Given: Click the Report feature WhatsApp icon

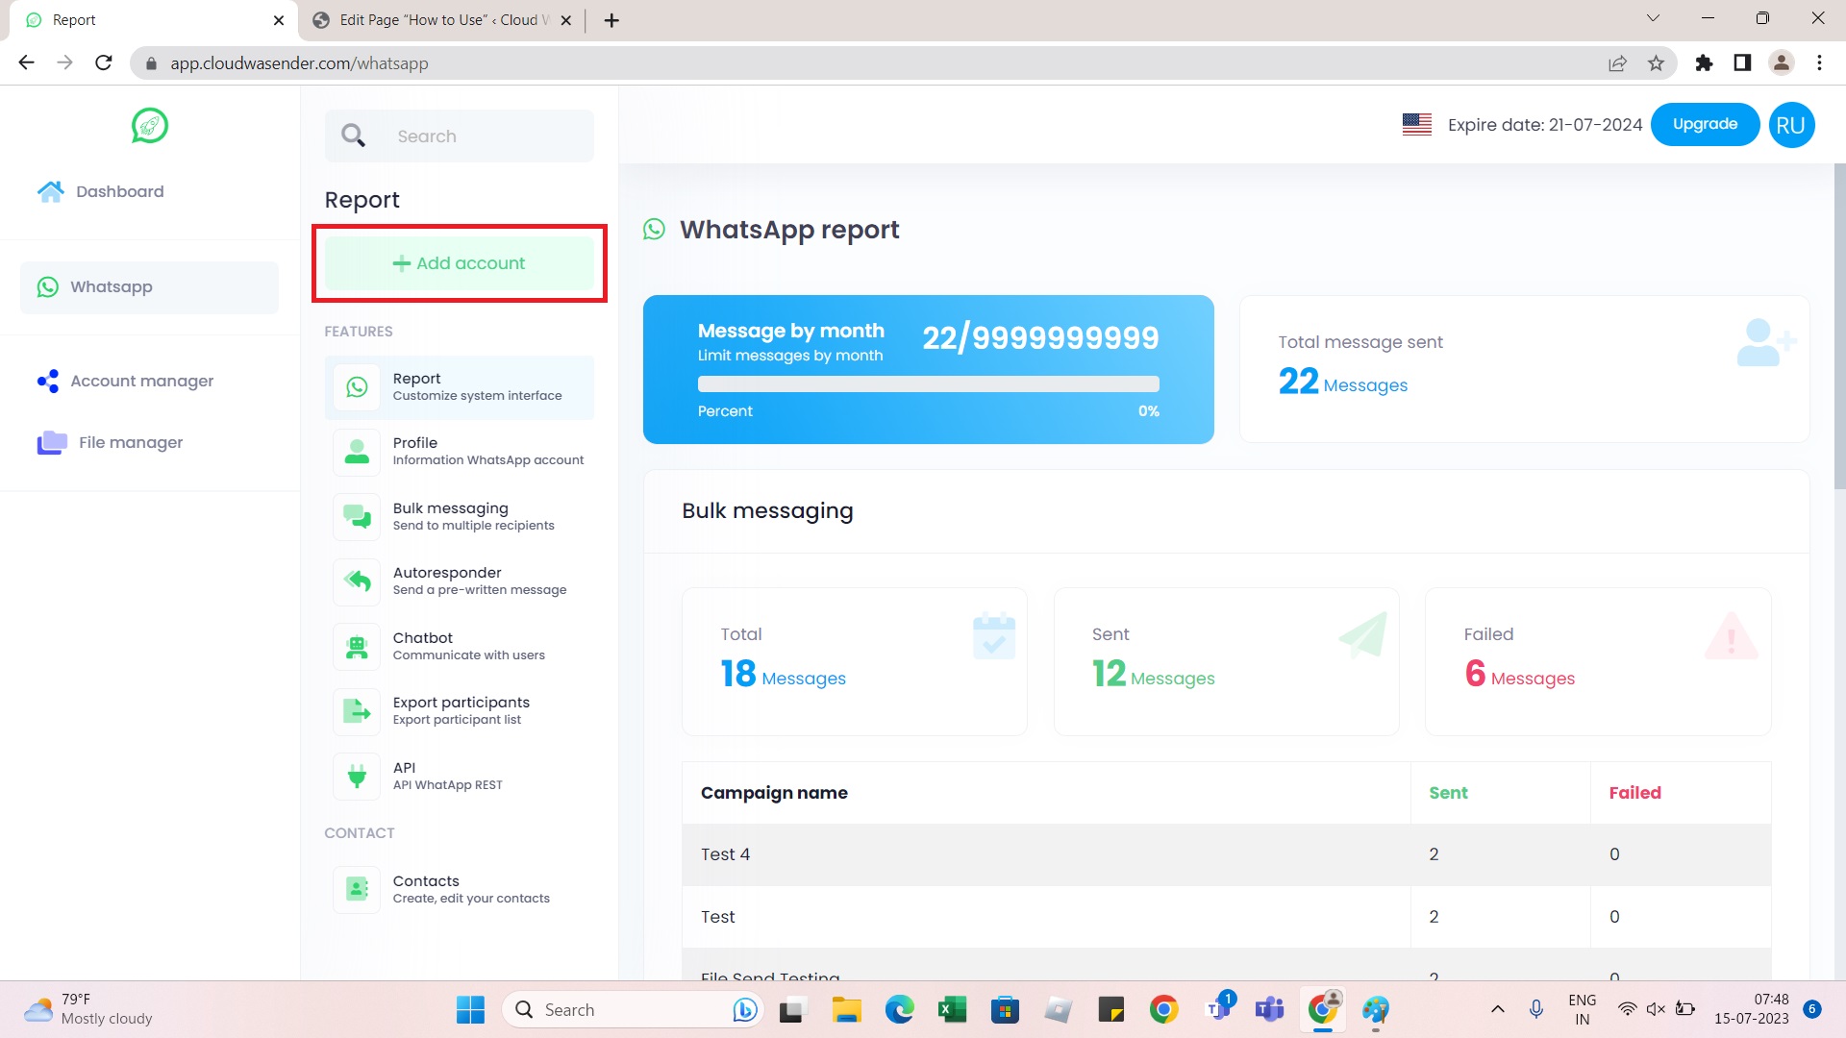Looking at the screenshot, I should [x=357, y=387].
